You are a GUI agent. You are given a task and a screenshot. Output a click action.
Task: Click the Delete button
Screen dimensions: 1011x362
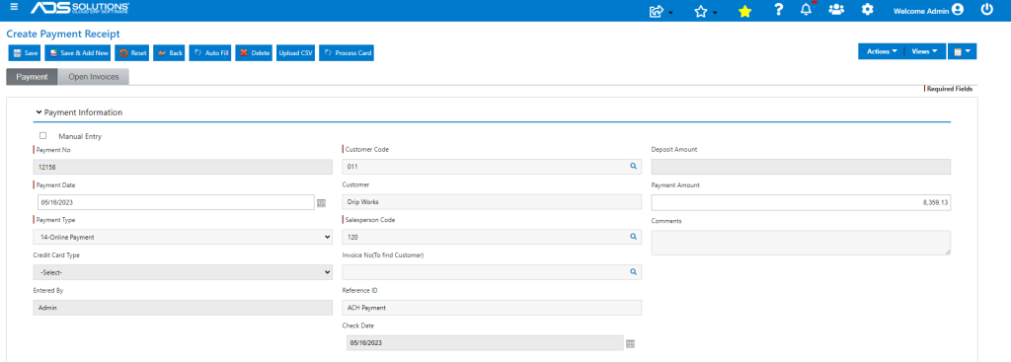pyautogui.click(x=255, y=53)
